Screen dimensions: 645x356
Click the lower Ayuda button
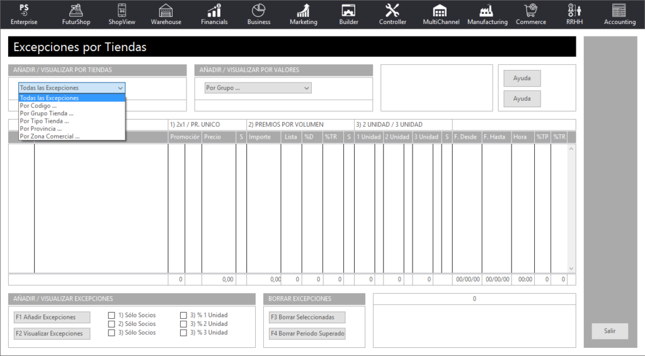(522, 99)
